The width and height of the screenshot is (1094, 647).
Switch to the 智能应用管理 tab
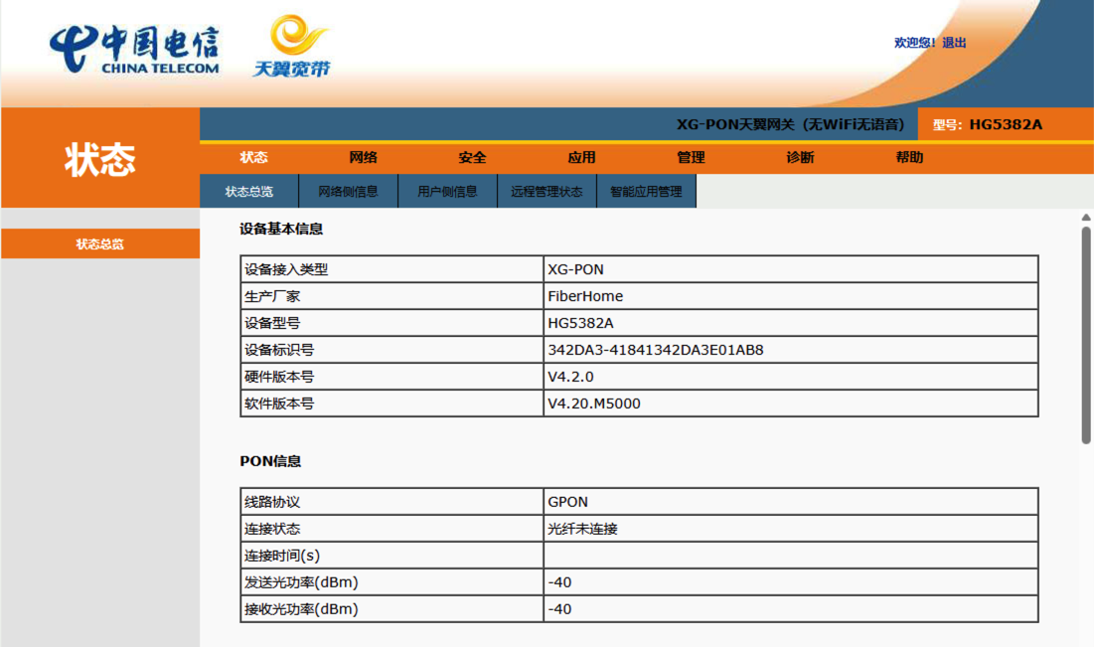pyautogui.click(x=646, y=191)
